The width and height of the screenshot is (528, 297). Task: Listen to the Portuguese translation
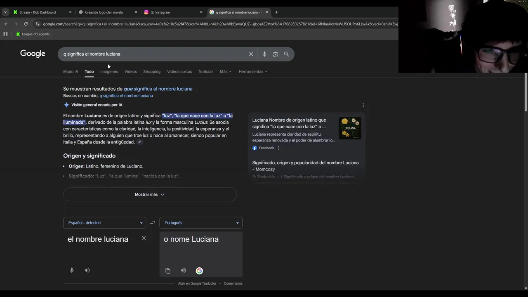click(x=184, y=271)
